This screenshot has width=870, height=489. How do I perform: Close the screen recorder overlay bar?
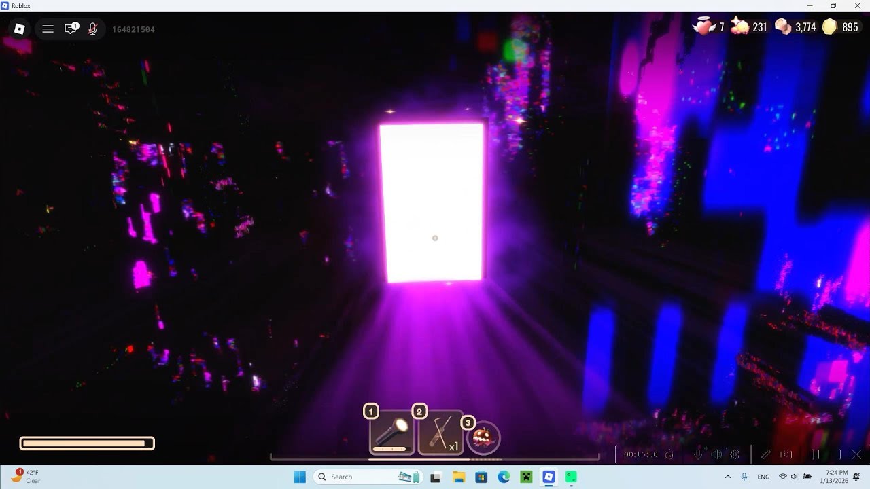[x=856, y=454]
